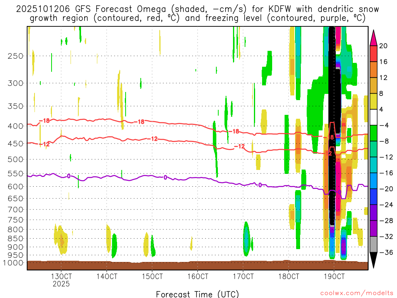The image size is (397, 298).
Task: Click the brown ground-surface band below the 1000 level
Action: coord(197,265)
